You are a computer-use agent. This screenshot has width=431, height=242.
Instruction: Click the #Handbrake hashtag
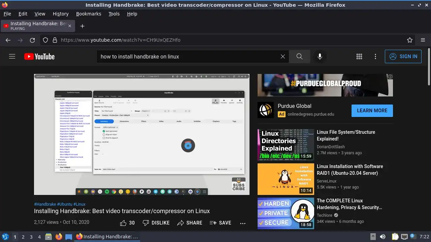pos(45,204)
